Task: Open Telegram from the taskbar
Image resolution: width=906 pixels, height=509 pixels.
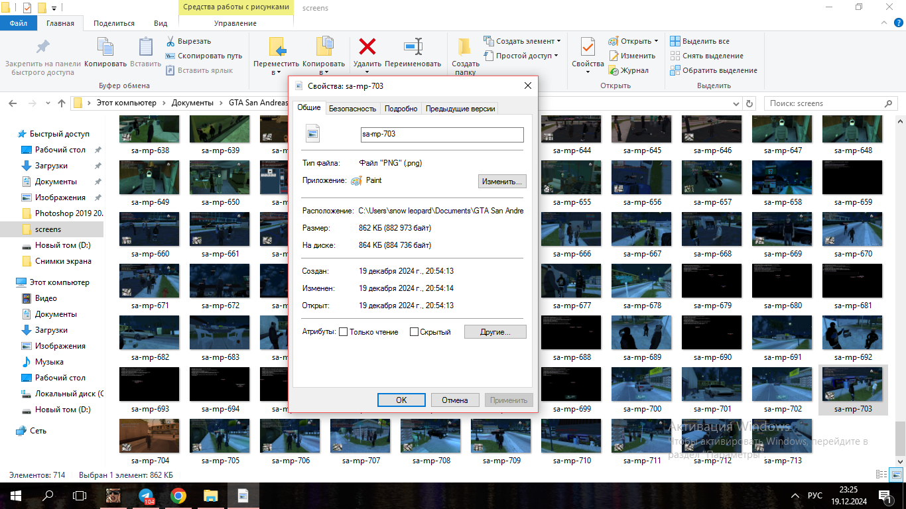Action: pyautogui.click(x=147, y=495)
